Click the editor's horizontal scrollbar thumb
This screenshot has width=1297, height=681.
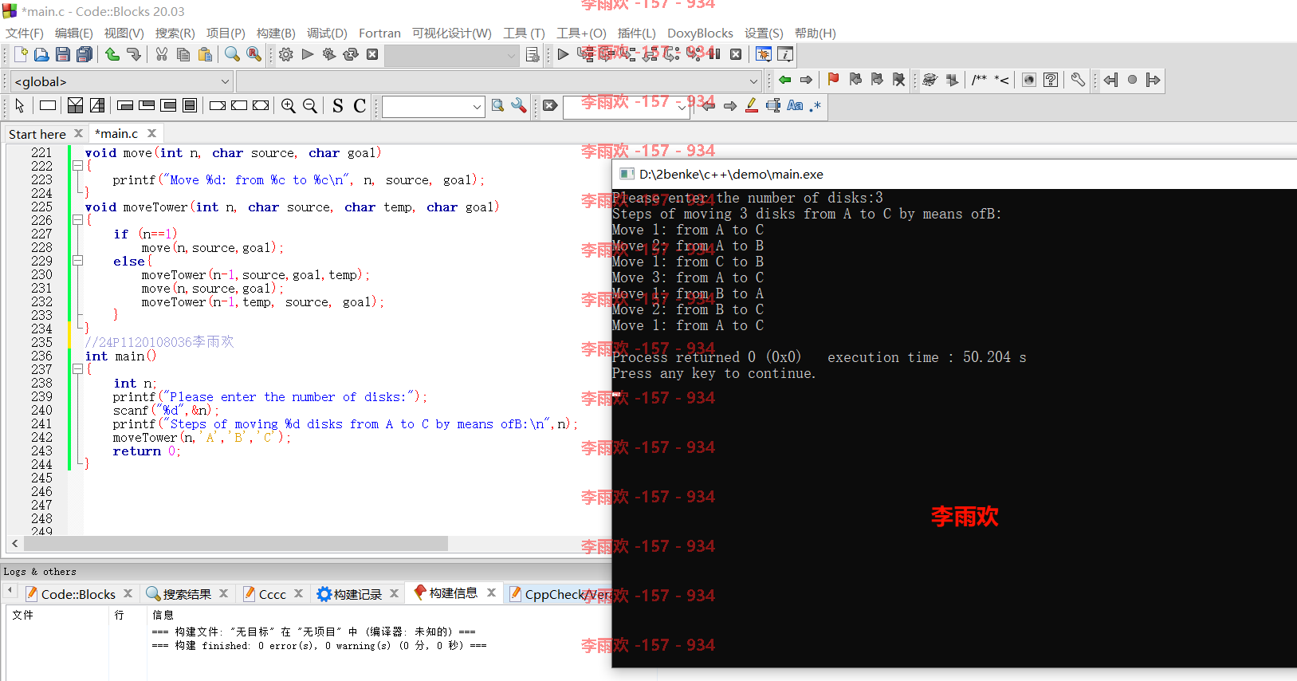point(235,543)
